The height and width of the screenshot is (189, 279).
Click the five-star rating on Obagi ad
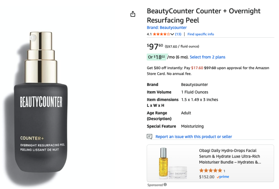pyautogui.click(x=211, y=171)
